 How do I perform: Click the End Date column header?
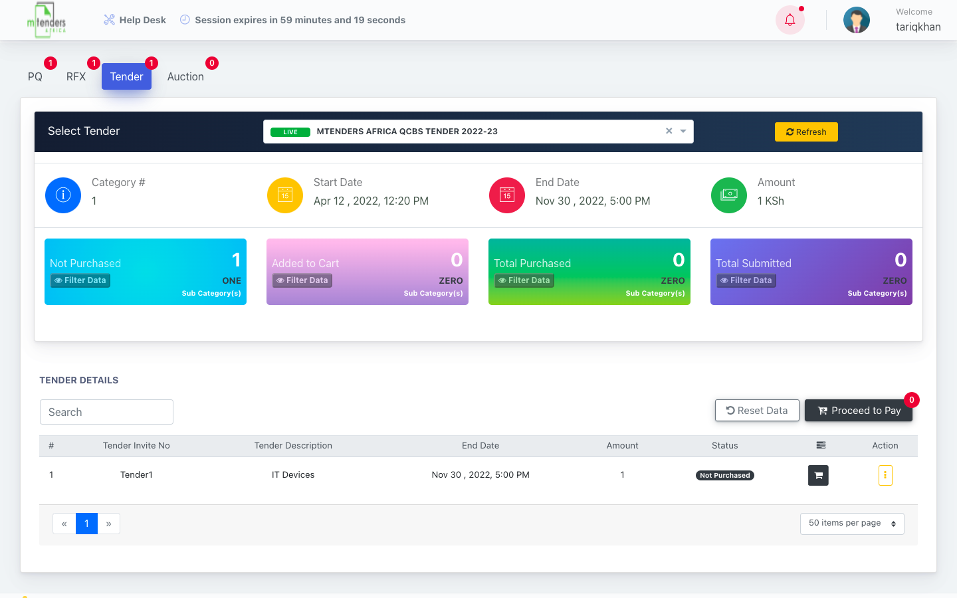480,446
